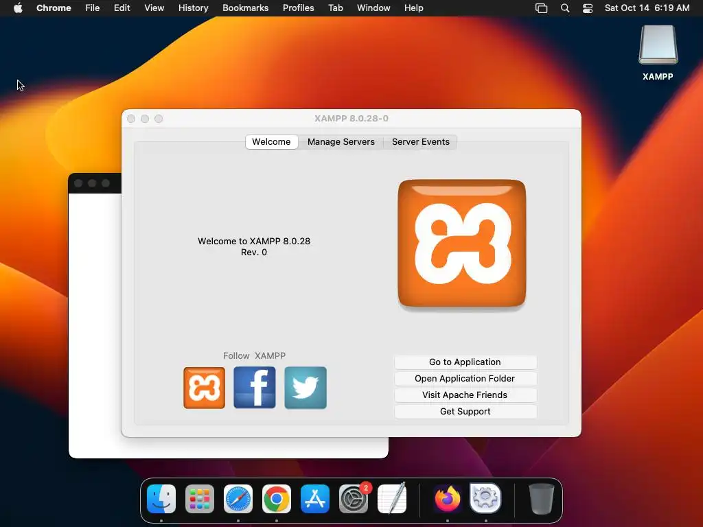Click the Go to Application button

click(x=465, y=362)
